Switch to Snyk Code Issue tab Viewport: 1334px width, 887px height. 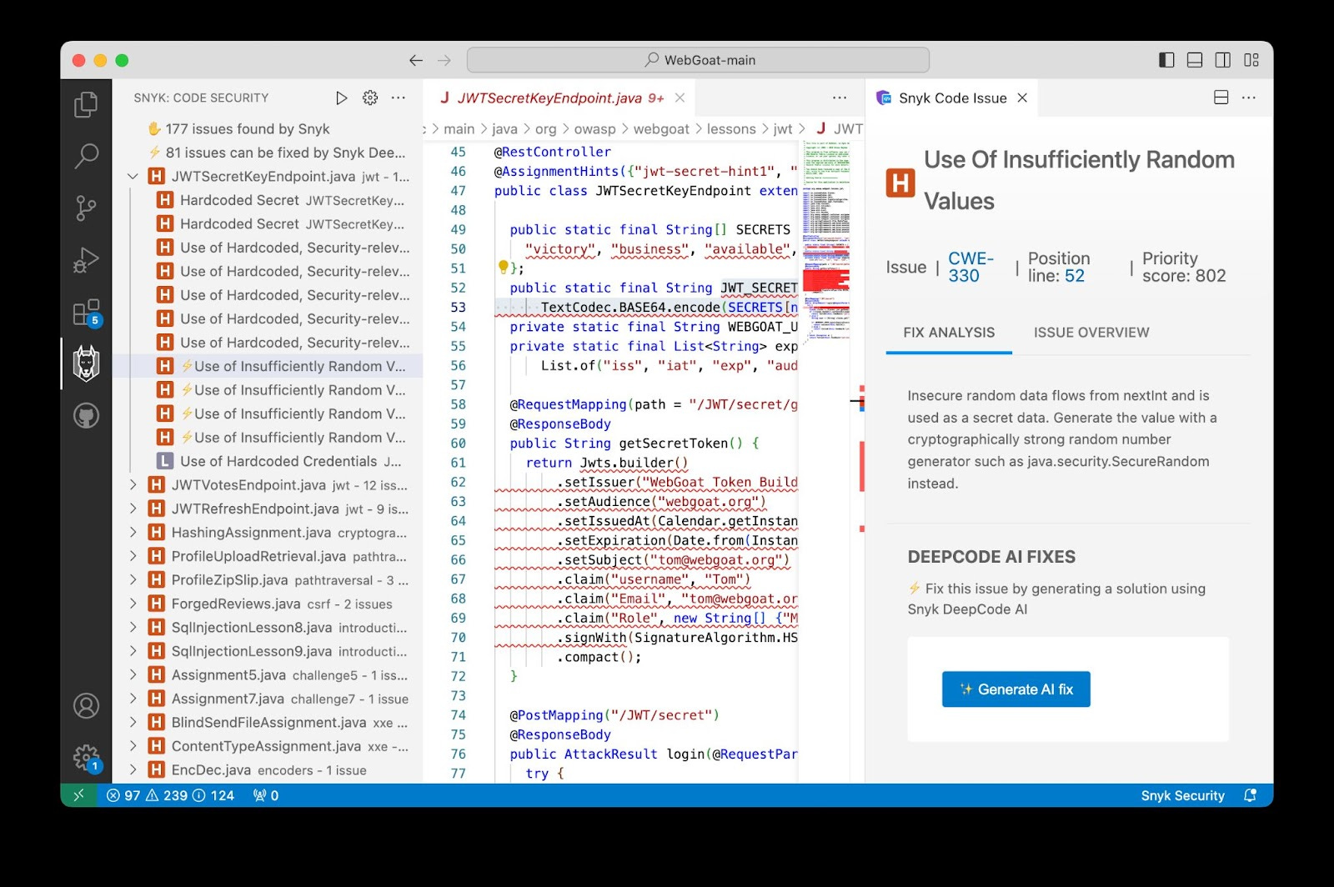point(951,98)
